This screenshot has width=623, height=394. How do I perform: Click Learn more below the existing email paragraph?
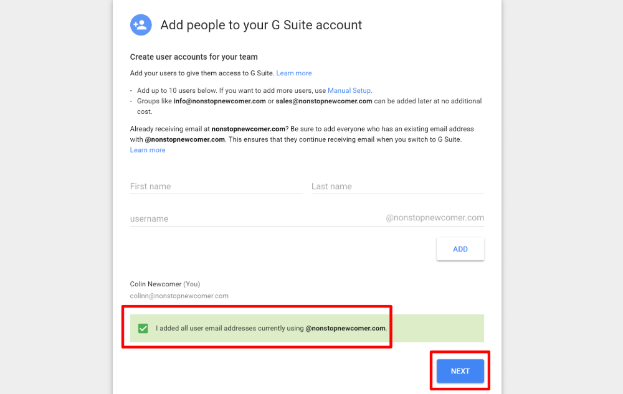click(x=148, y=150)
